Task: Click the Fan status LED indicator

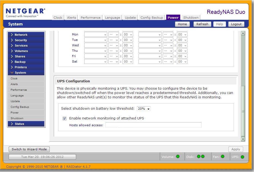Action: coord(222,157)
